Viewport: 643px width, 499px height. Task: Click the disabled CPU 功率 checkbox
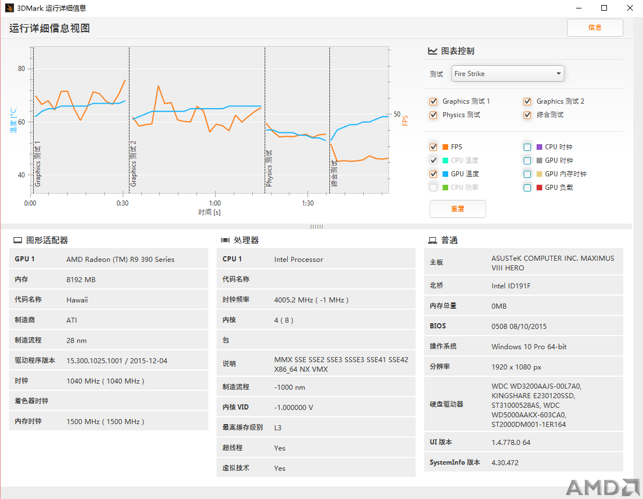click(433, 188)
